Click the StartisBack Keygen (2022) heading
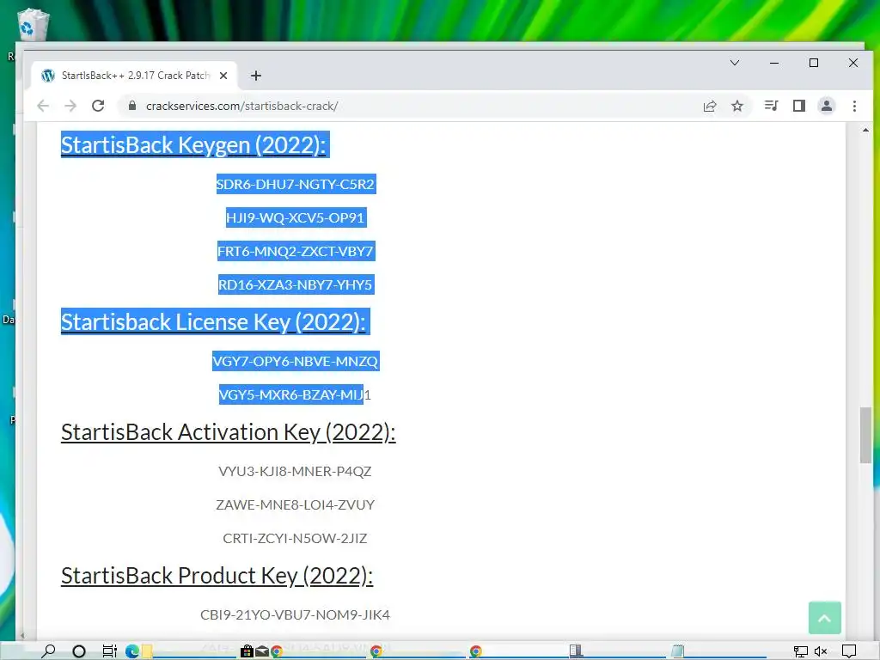The image size is (880, 660). coord(193,144)
